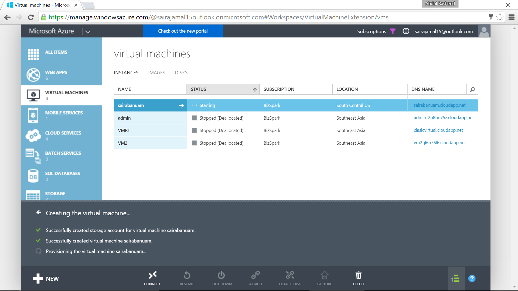This screenshot has width=518, height=291.
Task: Select the VMR1 virtual machine row
Action: point(296,130)
